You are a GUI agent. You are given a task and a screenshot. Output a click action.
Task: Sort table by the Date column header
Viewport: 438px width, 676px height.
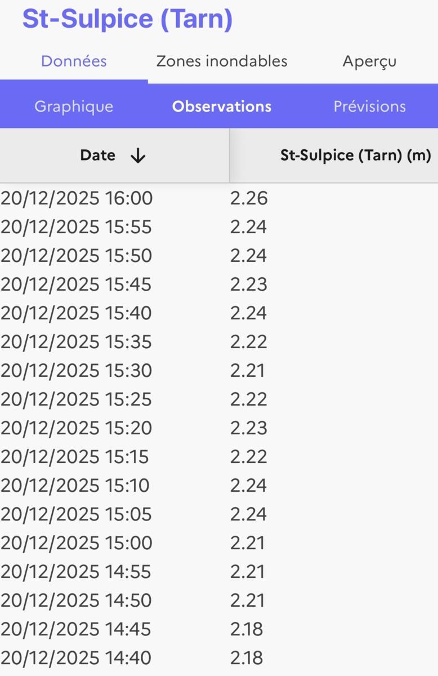tap(98, 155)
